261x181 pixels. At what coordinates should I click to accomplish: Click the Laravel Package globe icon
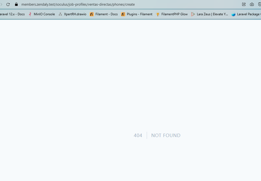(x=234, y=14)
